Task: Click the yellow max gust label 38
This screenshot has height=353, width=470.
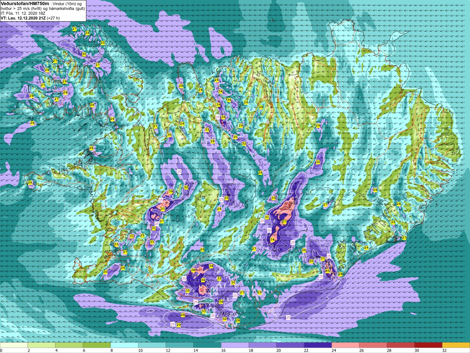Action: pyautogui.click(x=193, y=270)
